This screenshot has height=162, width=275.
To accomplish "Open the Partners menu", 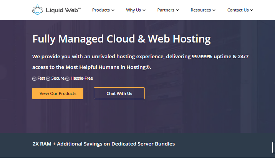I will click(x=168, y=10).
